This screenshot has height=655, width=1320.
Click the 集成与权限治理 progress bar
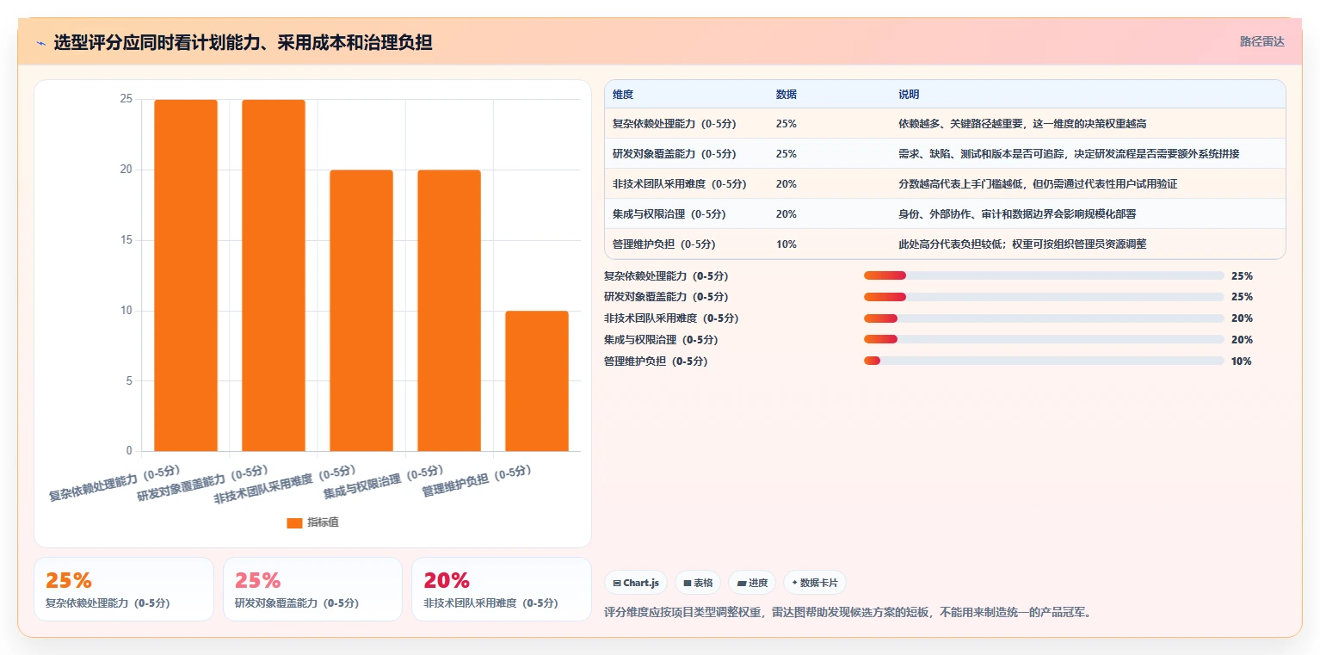coord(1044,339)
